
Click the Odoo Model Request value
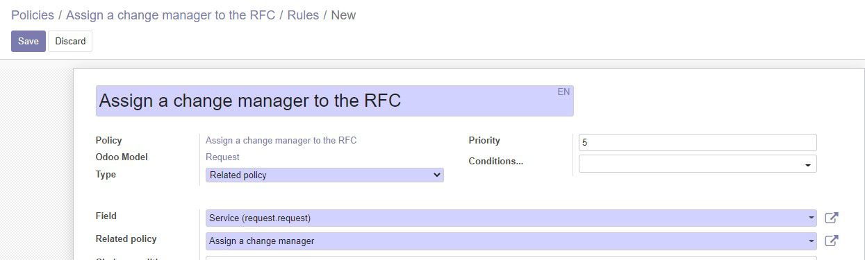222,157
